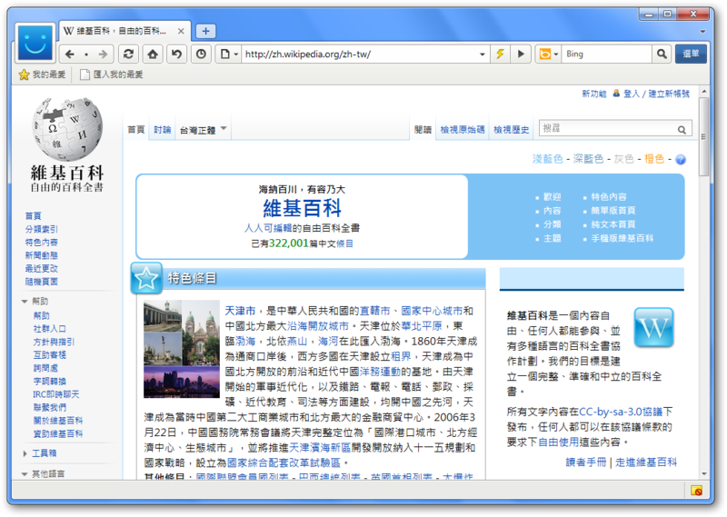Screen dimensions: 727x517
Task: Click the magnifier search button in toolbar
Action: (662, 54)
